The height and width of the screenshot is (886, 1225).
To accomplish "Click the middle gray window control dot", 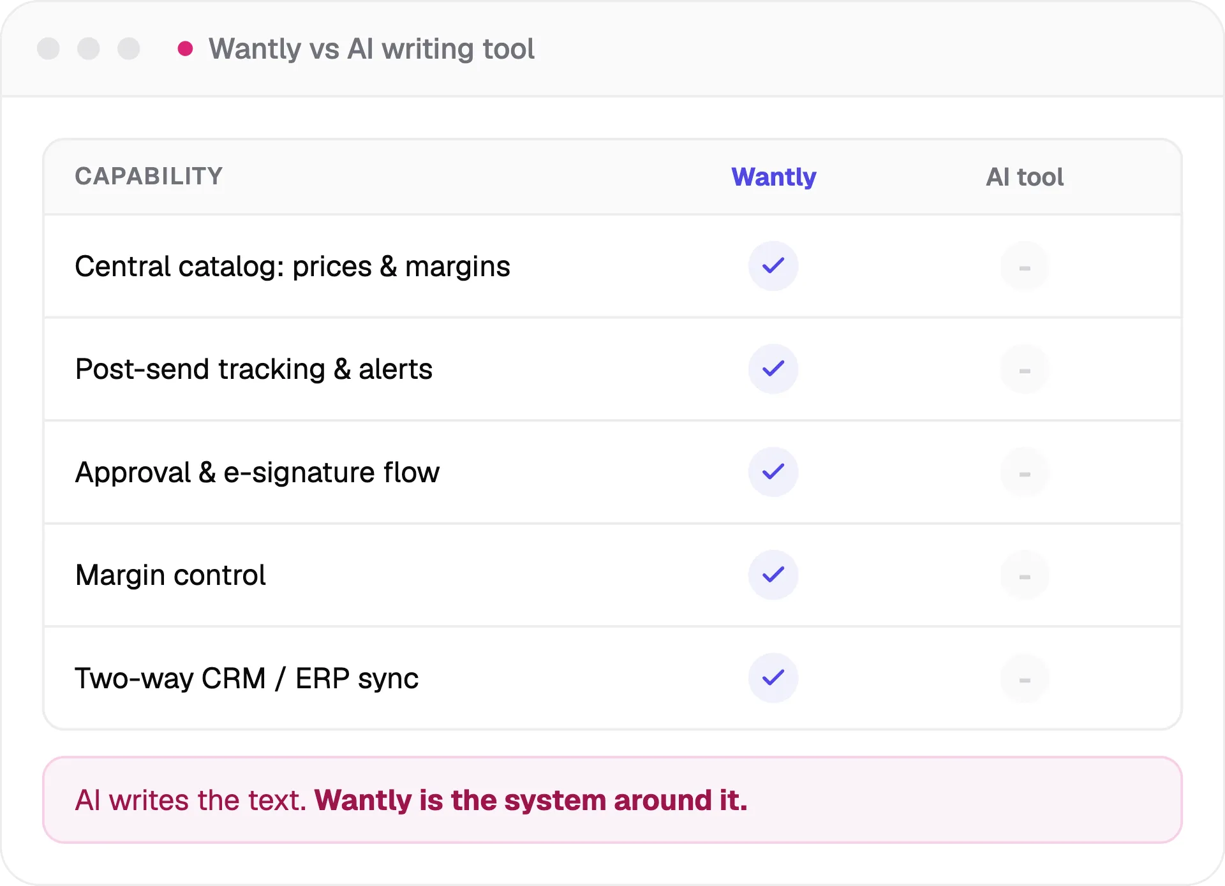I will point(89,48).
